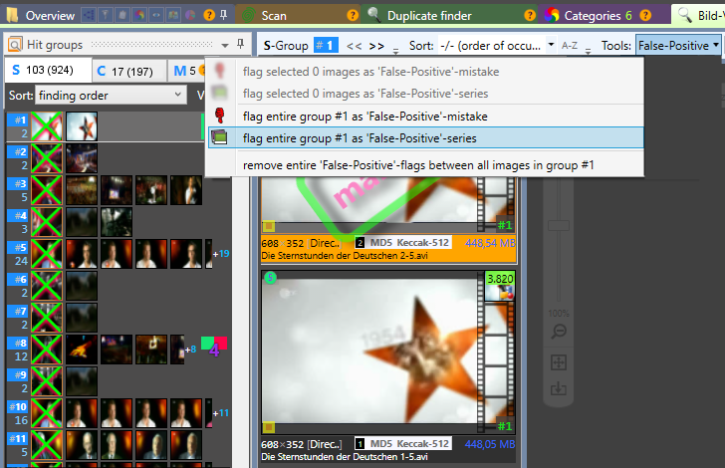This screenshot has width=725, height=468.
Task: Select hit group row #4
Action: click(119, 222)
